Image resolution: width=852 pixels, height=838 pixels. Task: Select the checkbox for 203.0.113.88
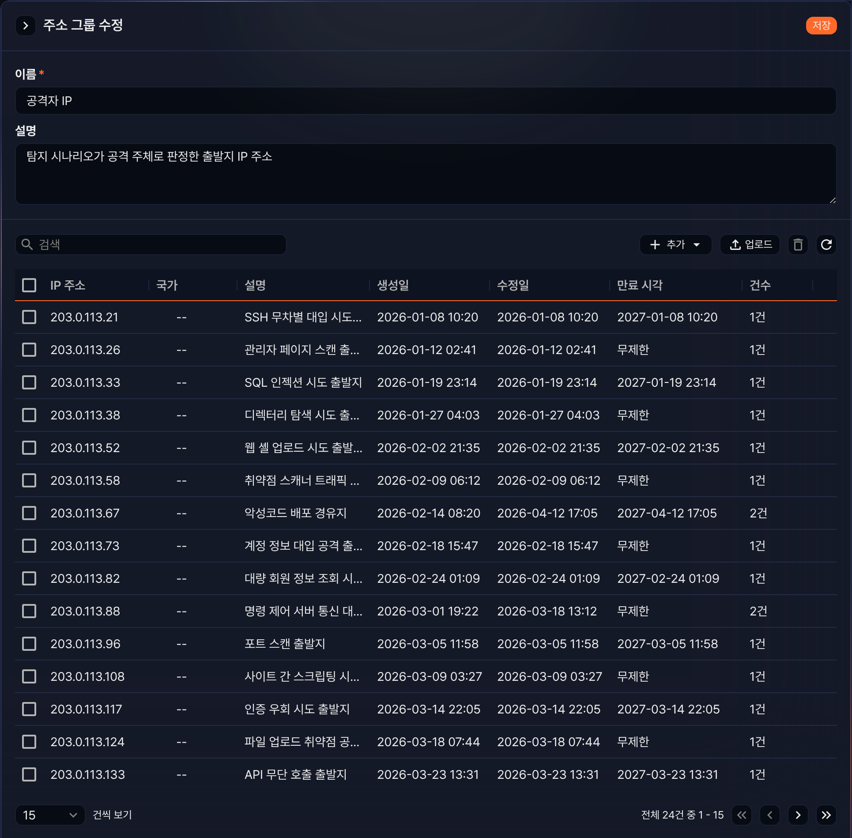pyautogui.click(x=29, y=611)
